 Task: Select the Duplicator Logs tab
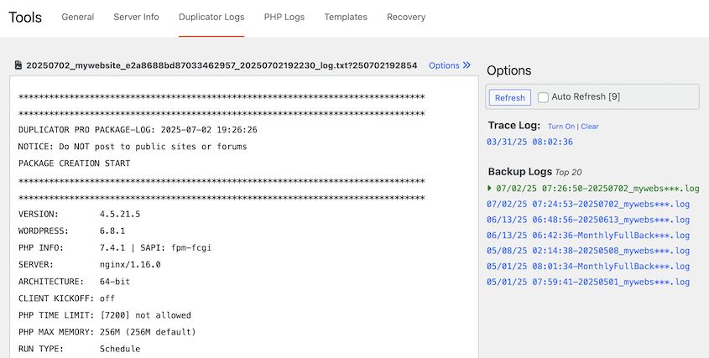211,17
